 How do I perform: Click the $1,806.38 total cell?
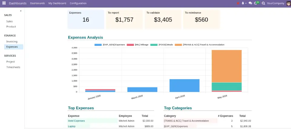pyautogui.click(x=246, y=126)
